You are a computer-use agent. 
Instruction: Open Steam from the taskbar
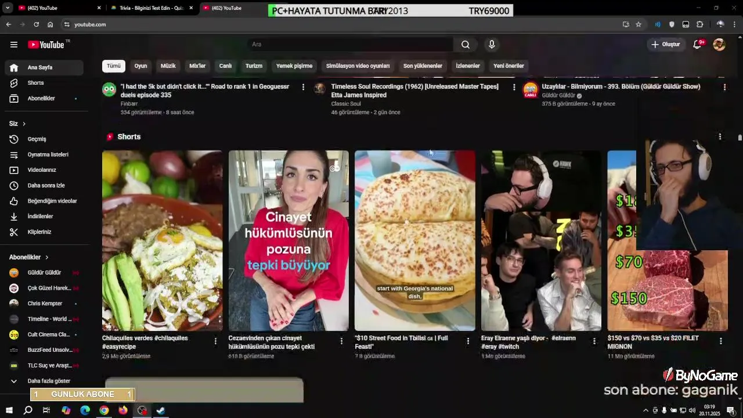[x=161, y=410]
